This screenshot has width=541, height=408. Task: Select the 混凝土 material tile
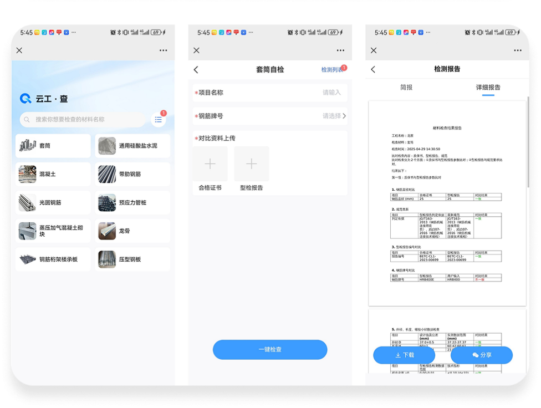click(x=53, y=174)
